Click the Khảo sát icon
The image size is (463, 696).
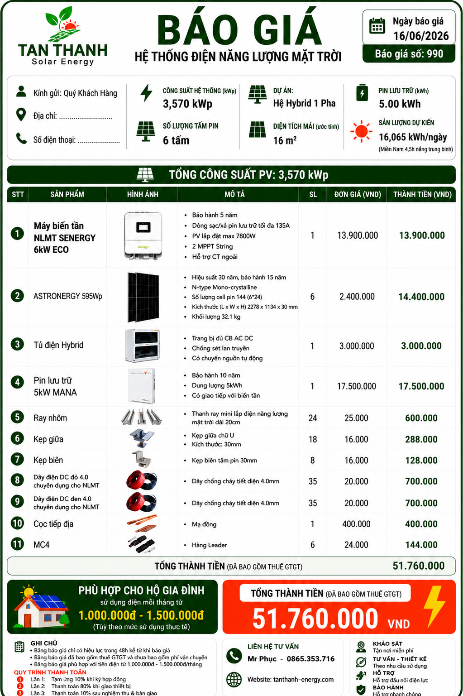(x=361, y=646)
